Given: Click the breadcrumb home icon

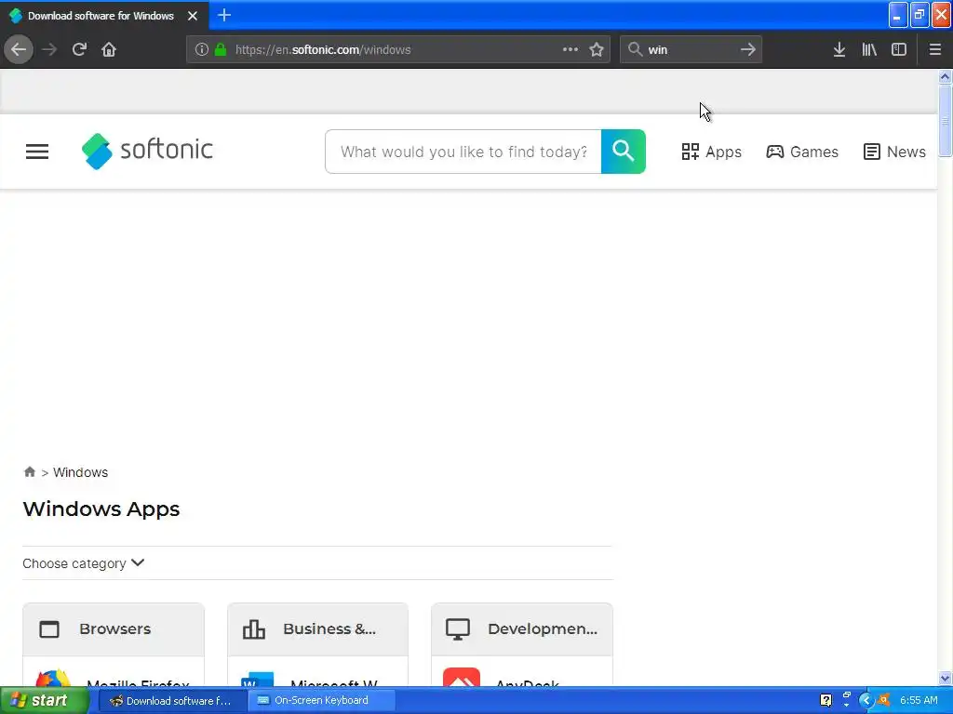Looking at the screenshot, I should coord(29,471).
